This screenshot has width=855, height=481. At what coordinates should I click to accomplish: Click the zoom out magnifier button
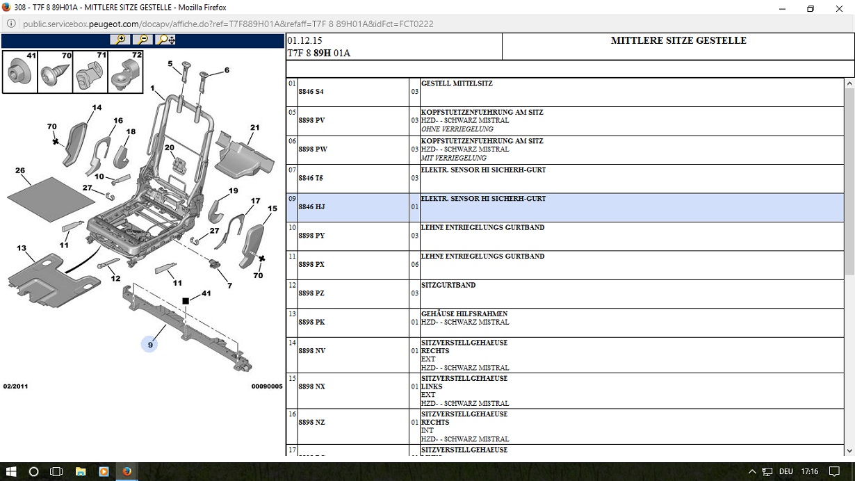pyautogui.click(x=142, y=40)
